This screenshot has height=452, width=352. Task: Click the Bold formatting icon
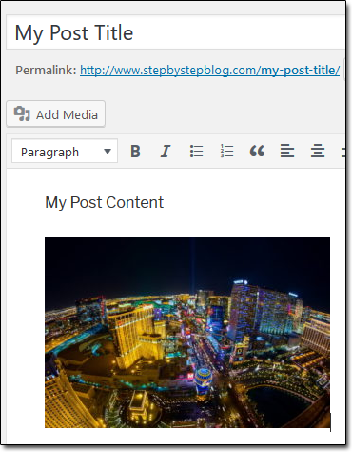point(135,151)
